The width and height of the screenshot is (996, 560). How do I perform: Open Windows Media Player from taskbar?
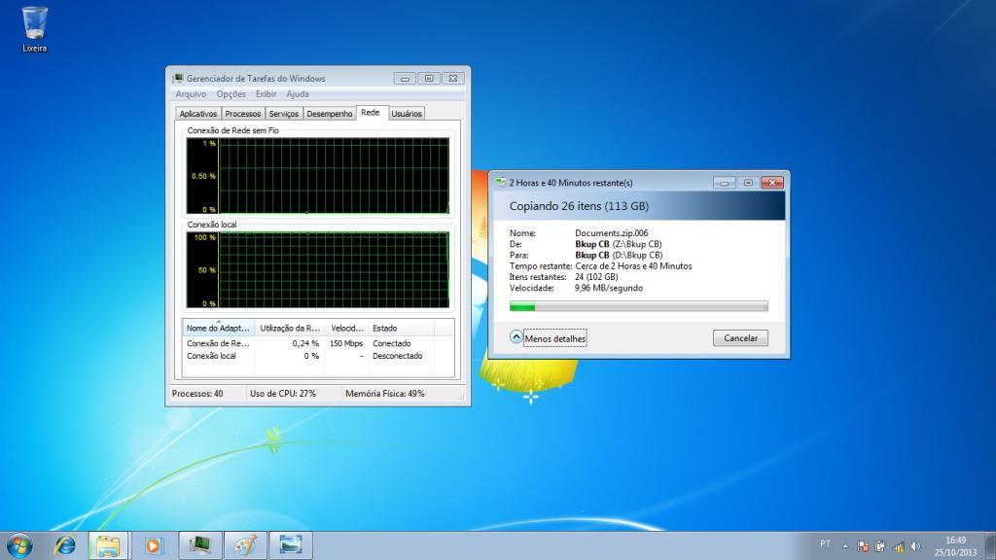point(153,545)
